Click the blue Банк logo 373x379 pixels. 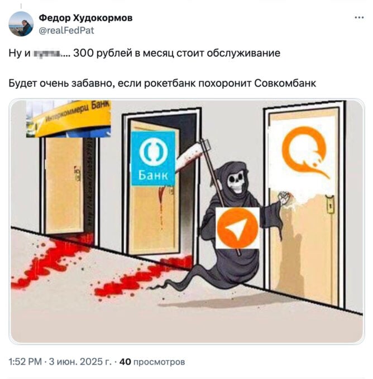point(153,158)
